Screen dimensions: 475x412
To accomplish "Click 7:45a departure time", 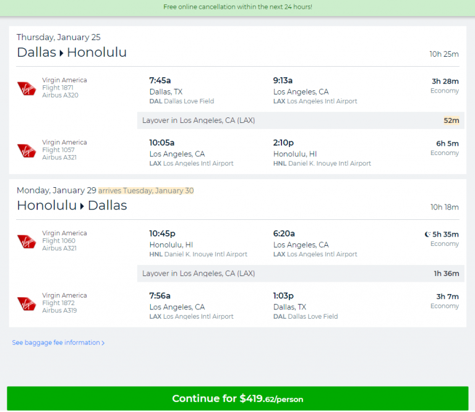I will (160, 80).
